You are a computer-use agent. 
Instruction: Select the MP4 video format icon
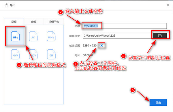click(15, 36)
